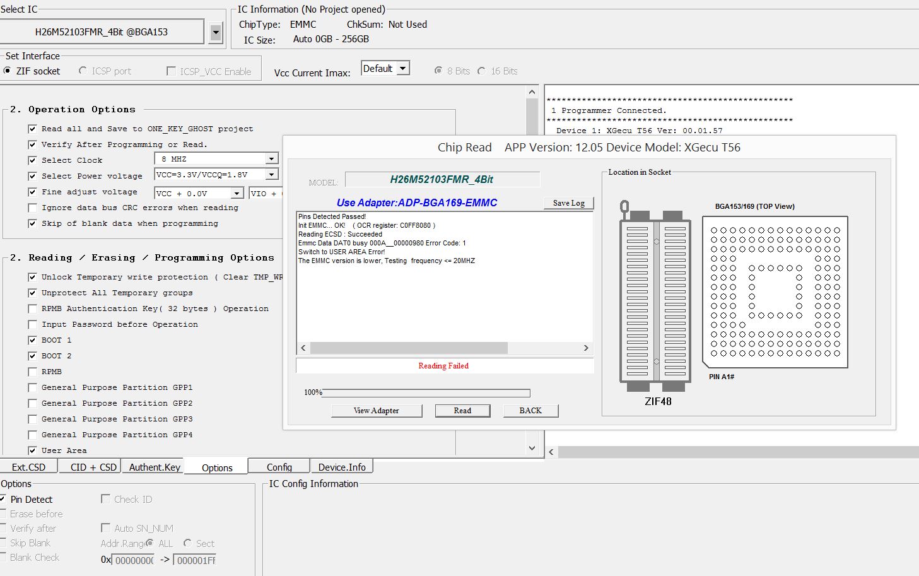
Task: Click the options panel scroll up arrow
Action: 532,92
